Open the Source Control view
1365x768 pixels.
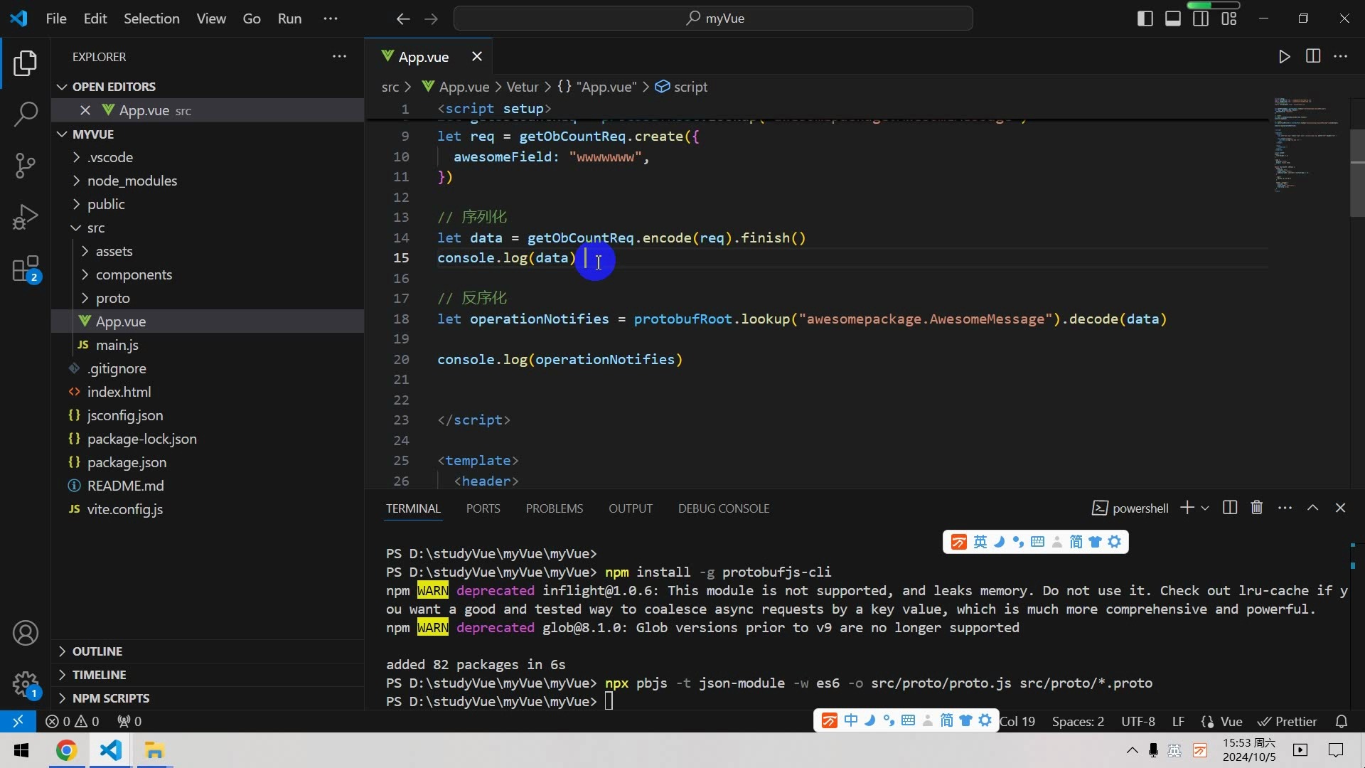[x=26, y=165]
